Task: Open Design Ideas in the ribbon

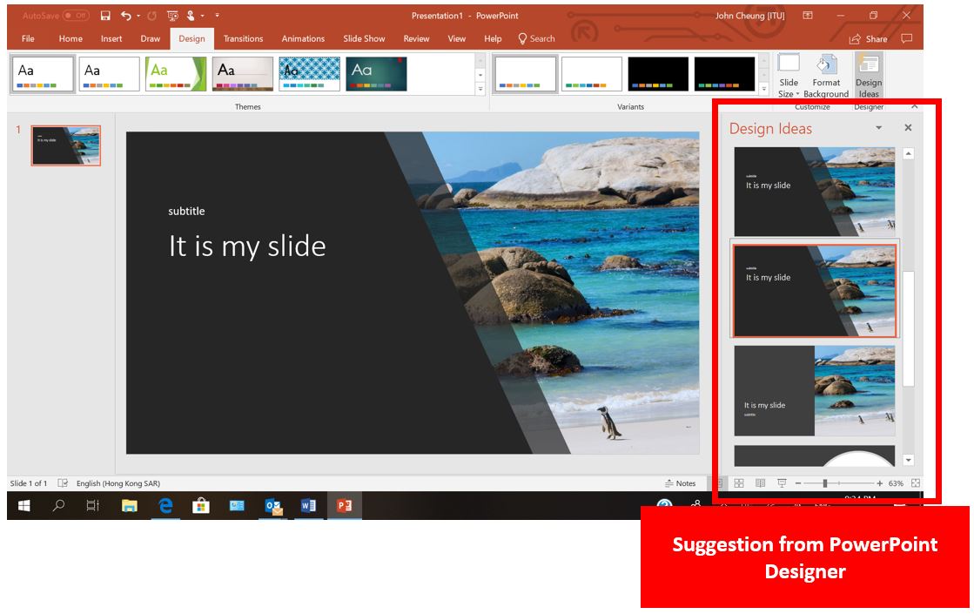Action: [x=868, y=76]
